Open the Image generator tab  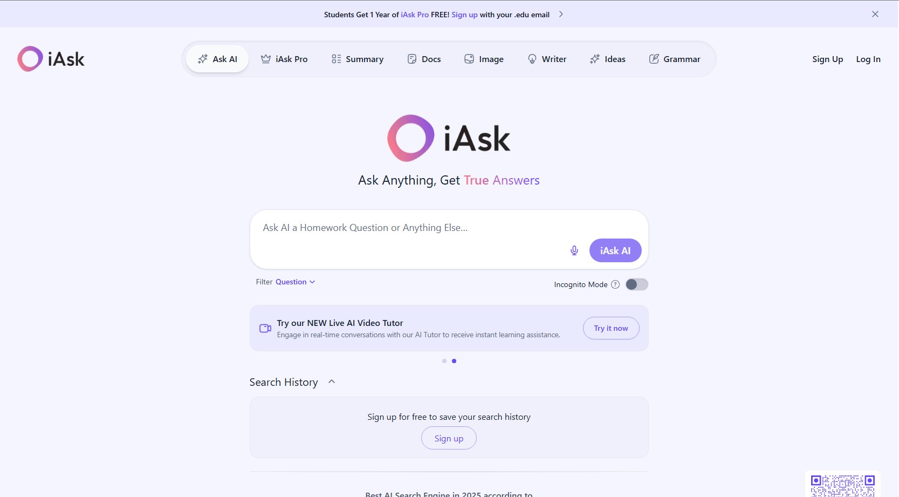(x=484, y=59)
